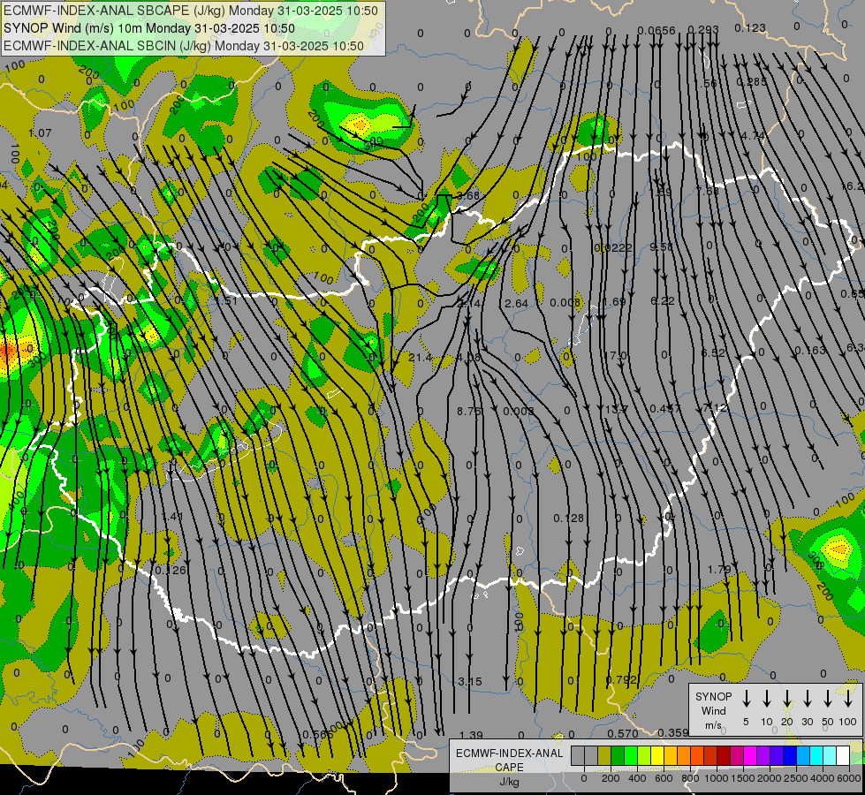Image resolution: width=865 pixels, height=795 pixels.
Task: Click the map value '0.792'
Action: tap(621, 680)
